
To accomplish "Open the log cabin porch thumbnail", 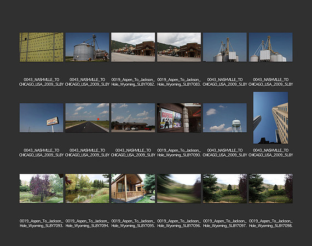I will click(x=133, y=189).
